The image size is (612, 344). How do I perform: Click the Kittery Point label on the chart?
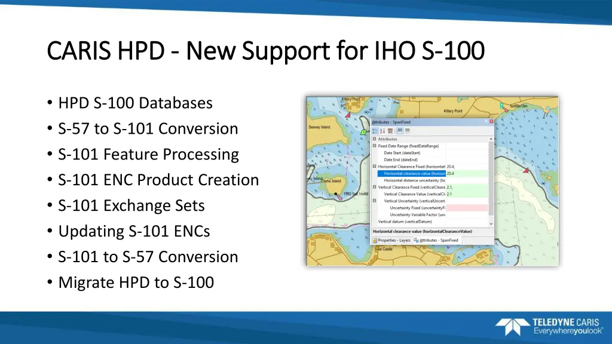[x=453, y=111]
